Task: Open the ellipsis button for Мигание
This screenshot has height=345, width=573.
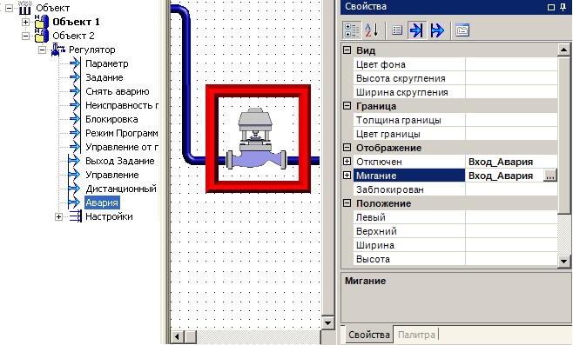Action: point(550,176)
